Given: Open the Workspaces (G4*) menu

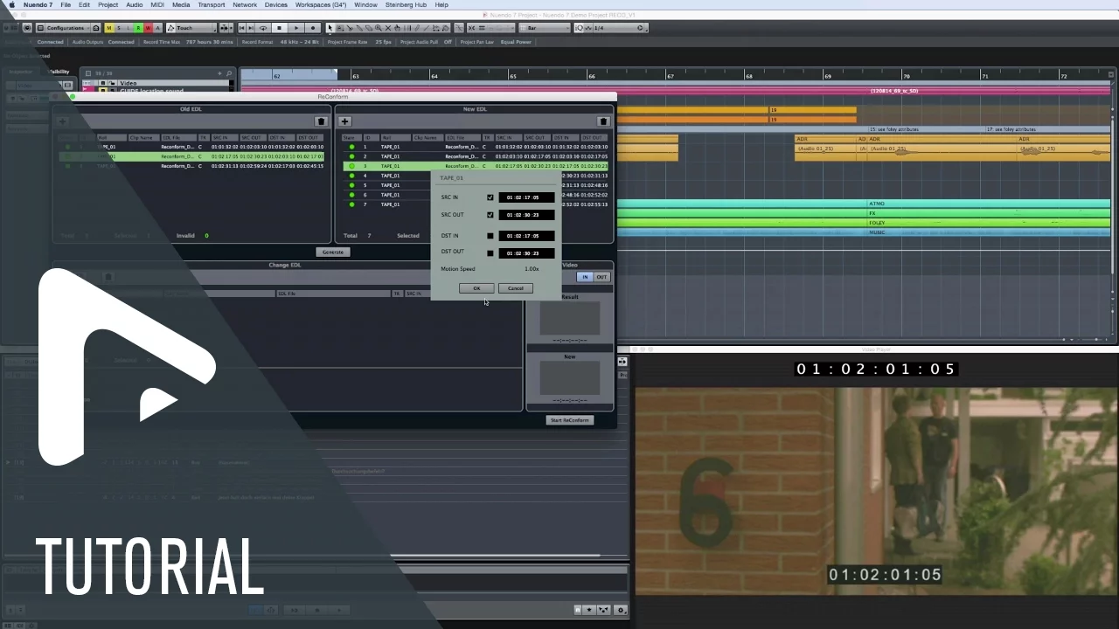Looking at the screenshot, I should 321,4.
